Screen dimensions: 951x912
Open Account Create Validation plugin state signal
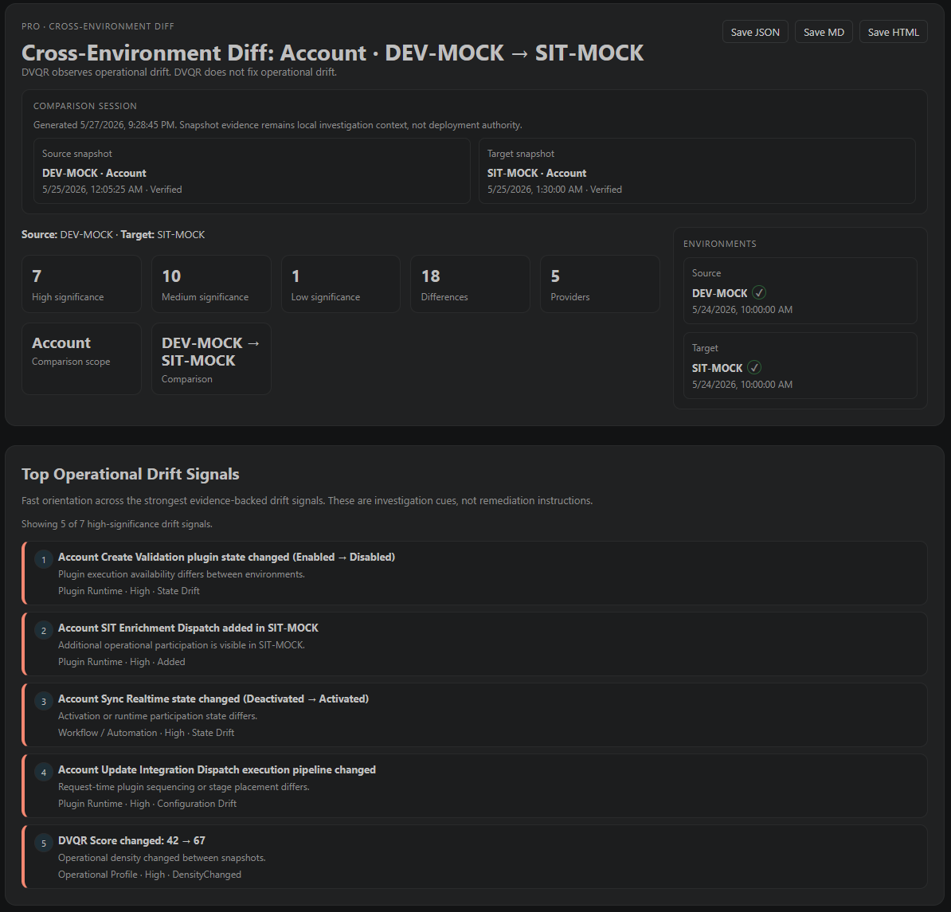[x=475, y=573]
